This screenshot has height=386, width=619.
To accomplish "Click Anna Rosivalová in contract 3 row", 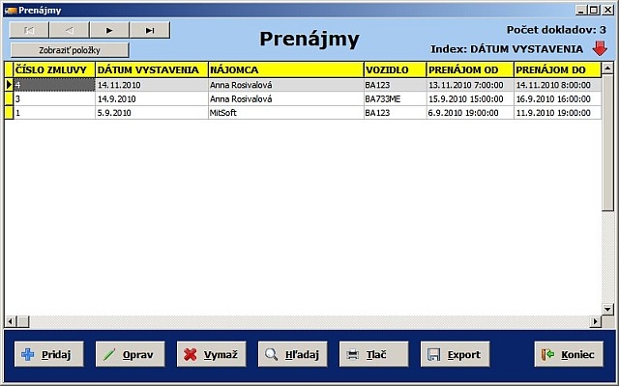I will pos(286,98).
